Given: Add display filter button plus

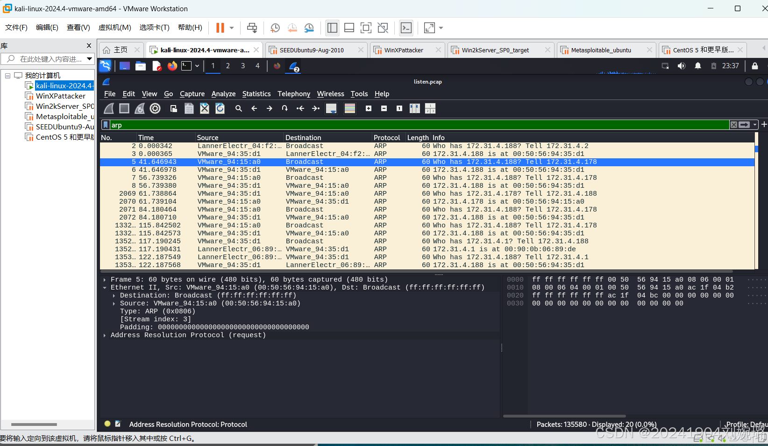Looking at the screenshot, I should coord(764,124).
